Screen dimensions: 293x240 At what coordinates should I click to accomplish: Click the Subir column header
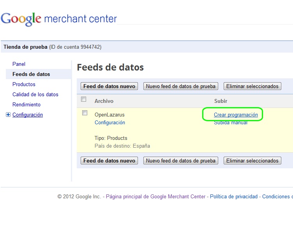coord(221,101)
